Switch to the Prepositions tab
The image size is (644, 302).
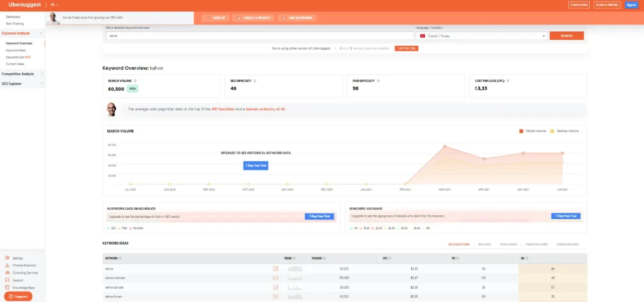[x=537, y=244]
